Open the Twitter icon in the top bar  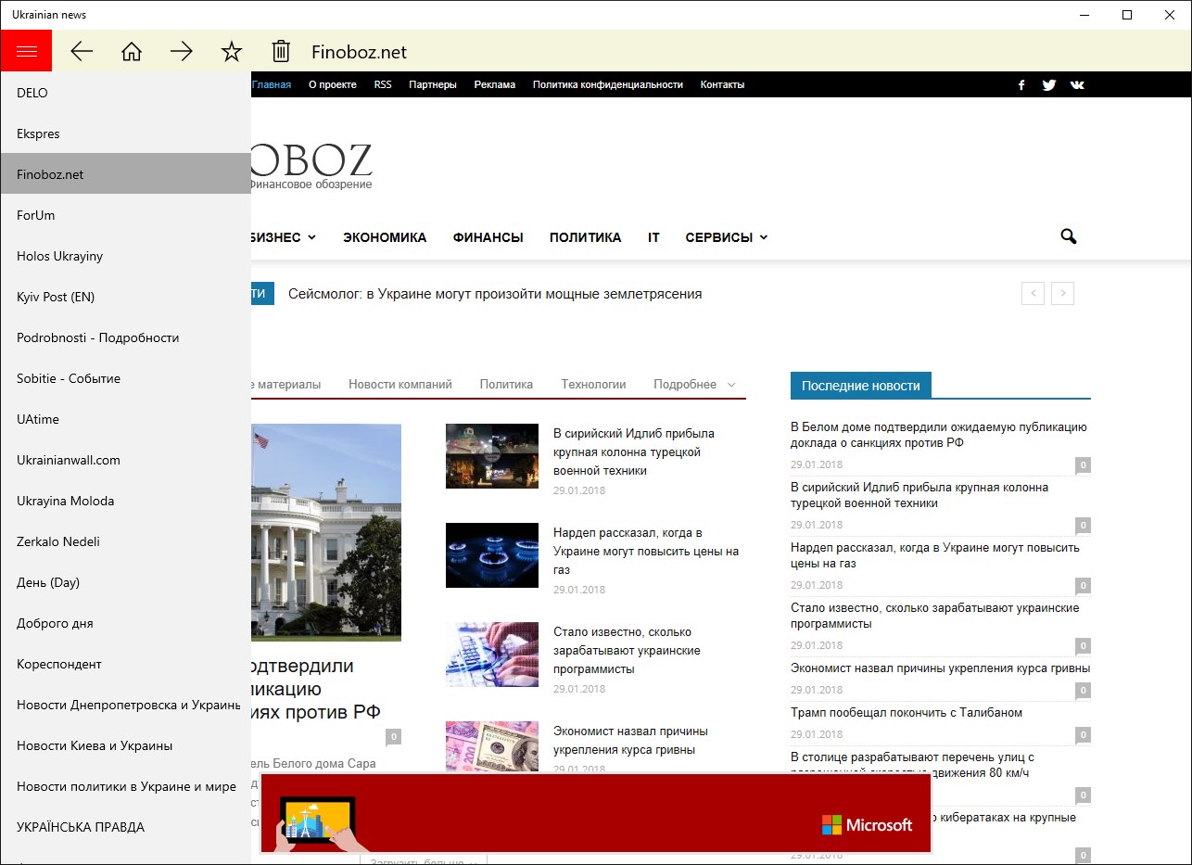pyautogui.click(x=1048, y=84)
